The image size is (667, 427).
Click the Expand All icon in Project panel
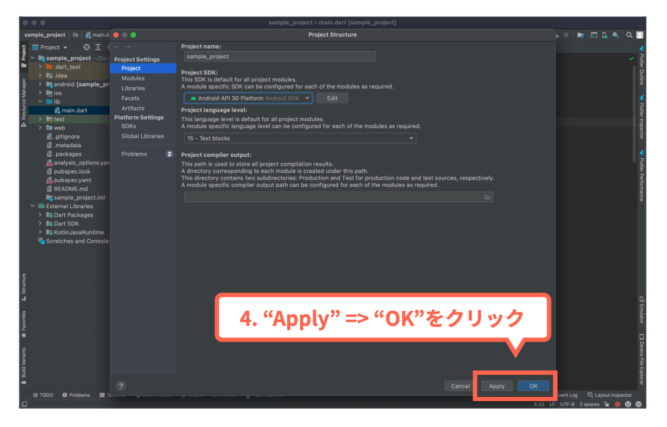[98, 47]
